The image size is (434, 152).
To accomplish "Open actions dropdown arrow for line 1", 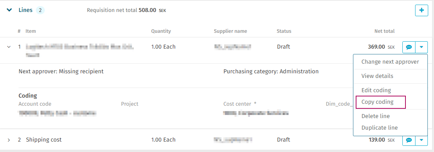I will click(421, 47).
